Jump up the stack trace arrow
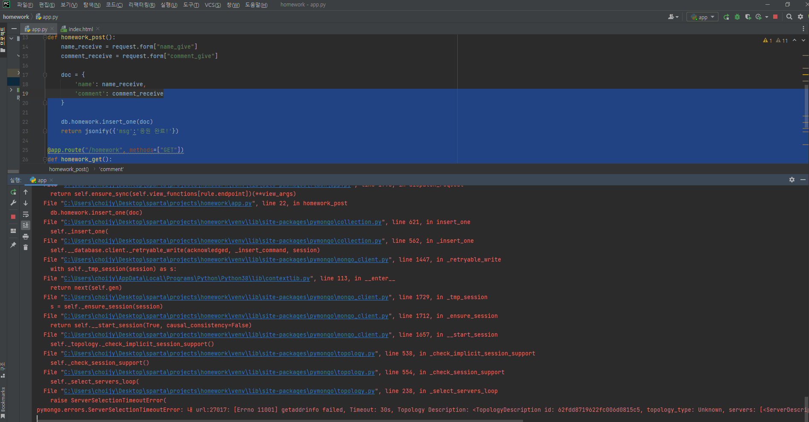809x422 pixels. tap(26, 192)
